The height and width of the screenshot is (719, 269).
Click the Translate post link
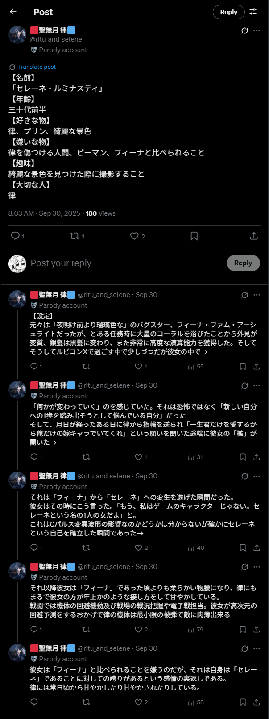(37, 67)
